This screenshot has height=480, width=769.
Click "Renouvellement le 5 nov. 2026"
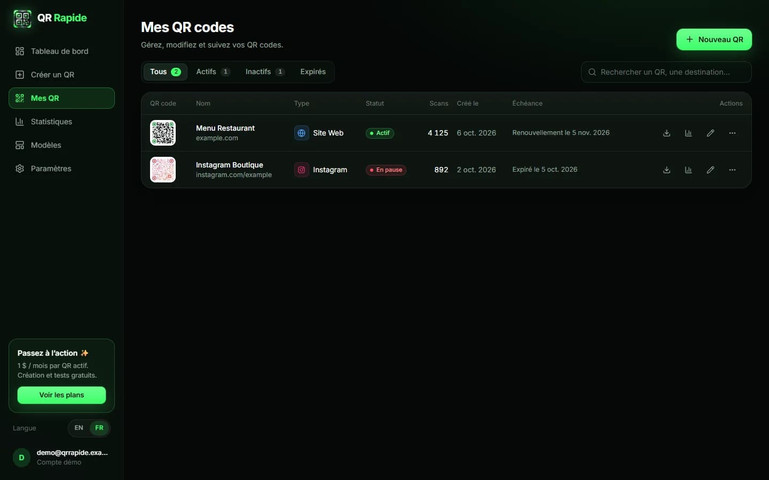coord(561,133)
